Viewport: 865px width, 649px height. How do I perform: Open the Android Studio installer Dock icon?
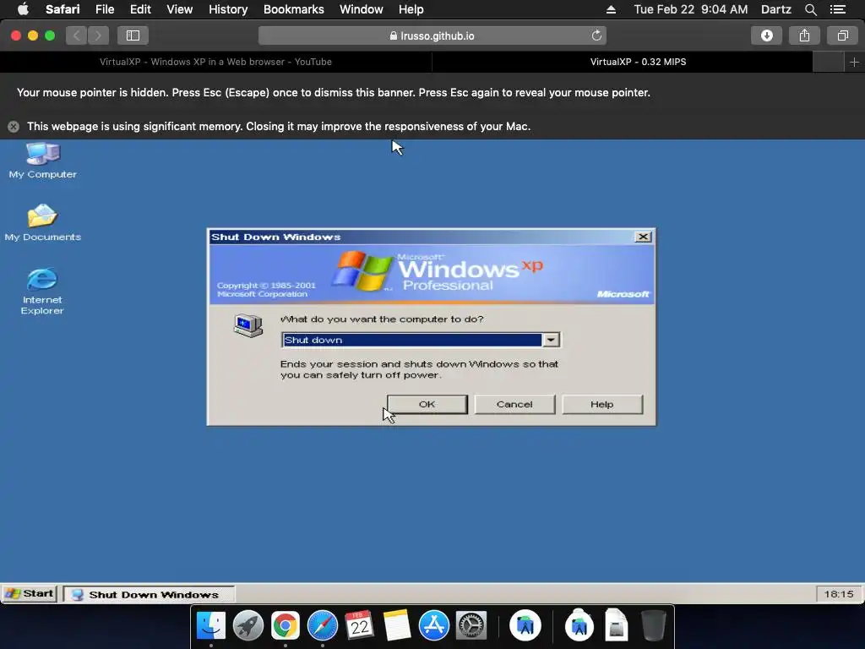tap(579, 624)
